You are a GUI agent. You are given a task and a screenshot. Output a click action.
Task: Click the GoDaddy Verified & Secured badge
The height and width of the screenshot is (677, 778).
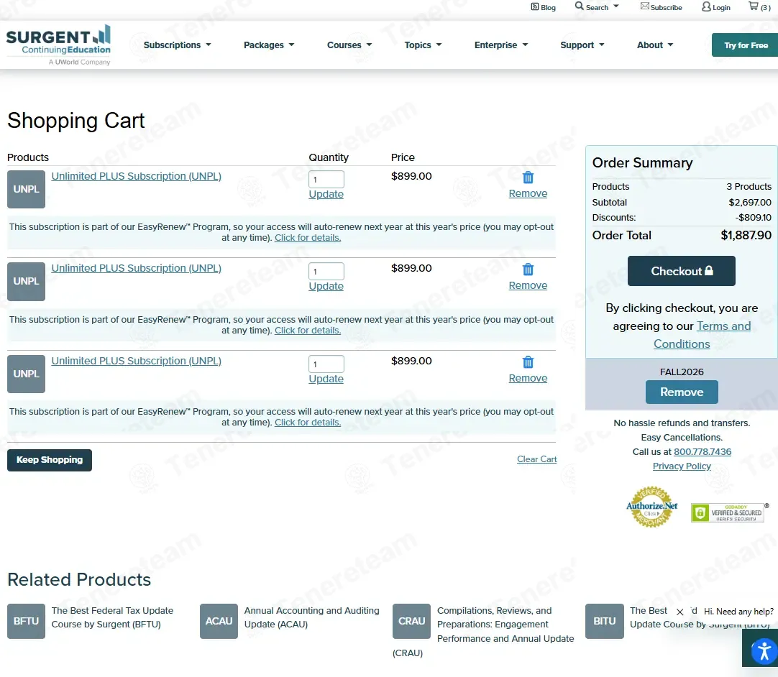(x=728, y=512)
